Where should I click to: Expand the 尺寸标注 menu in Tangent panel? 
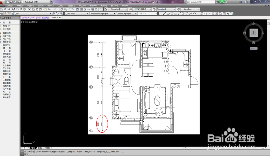coord(6,68)
